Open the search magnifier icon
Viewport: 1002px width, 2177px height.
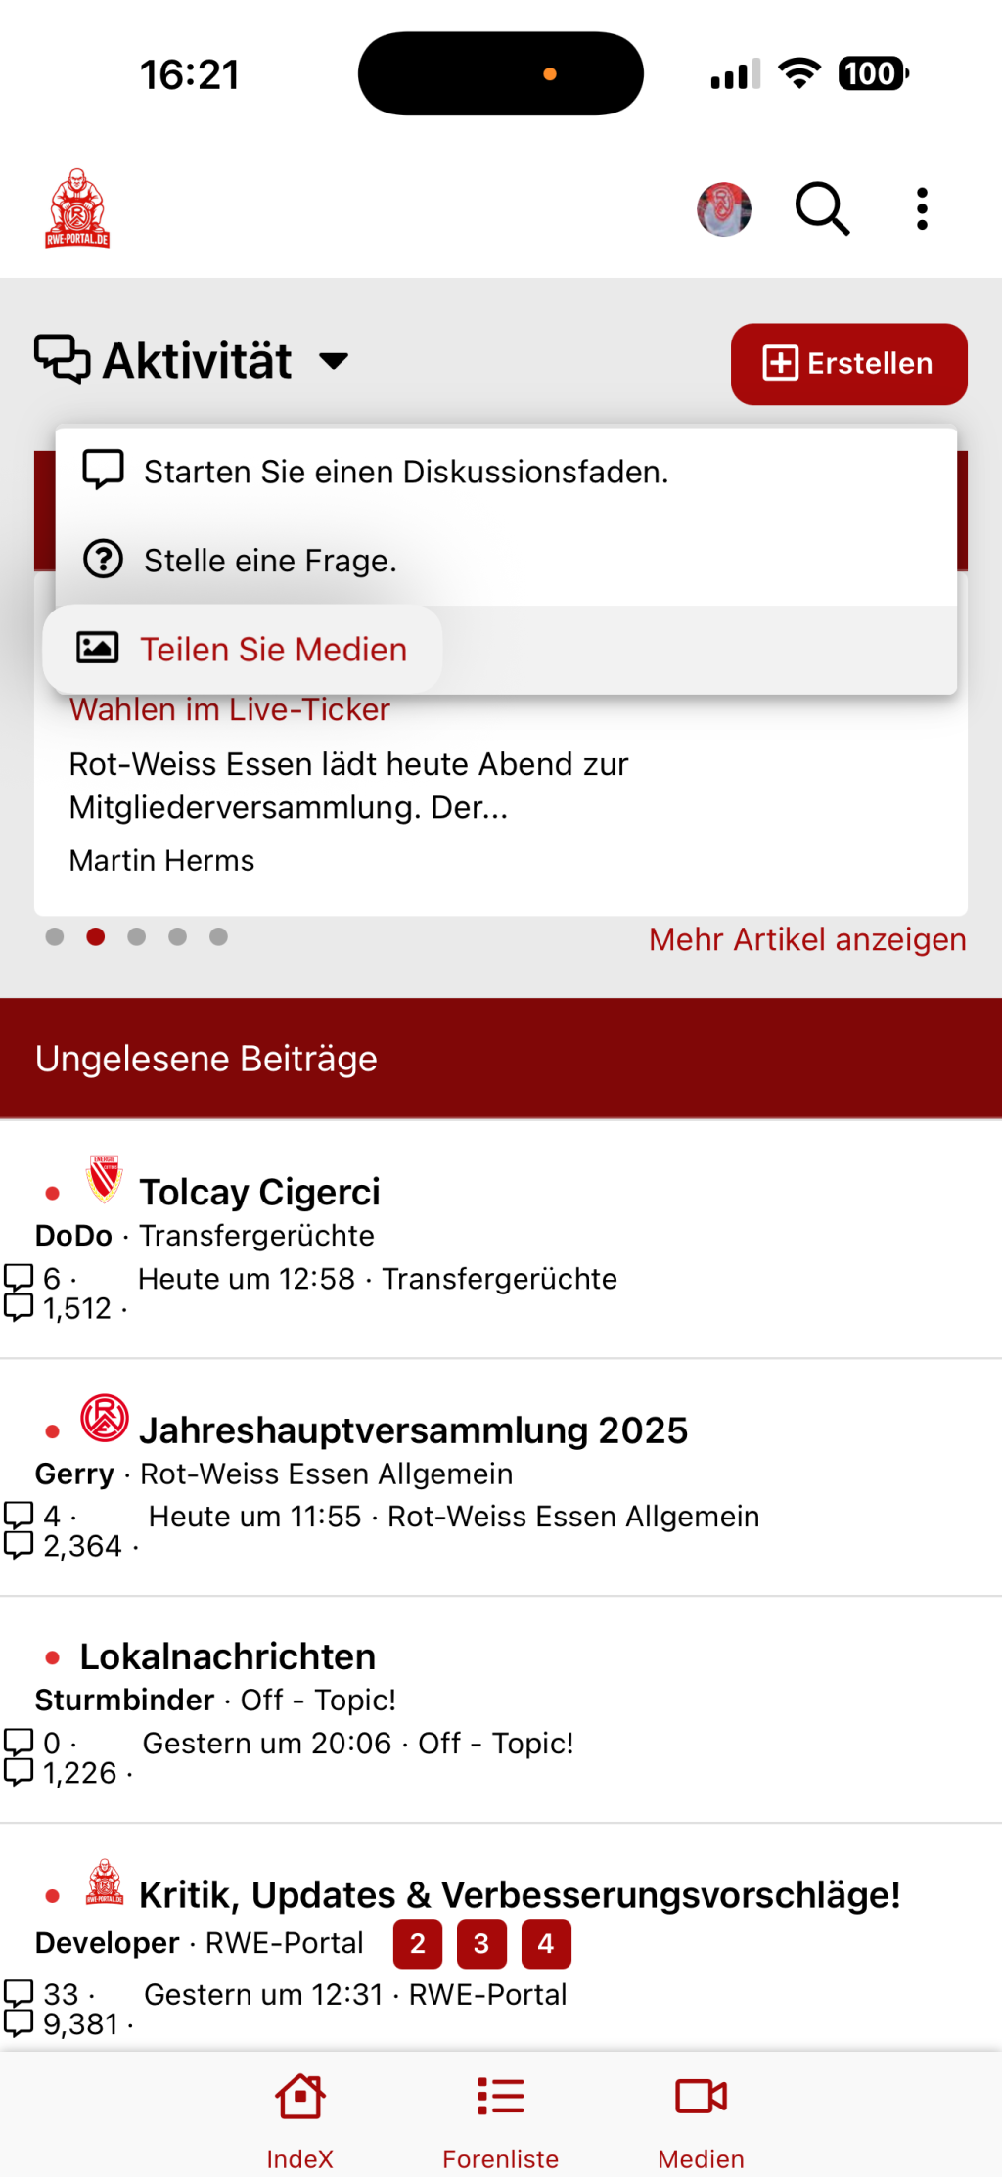(x=822, y=208)
